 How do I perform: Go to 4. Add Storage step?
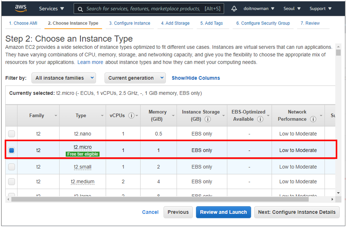(x=175, y=23)
